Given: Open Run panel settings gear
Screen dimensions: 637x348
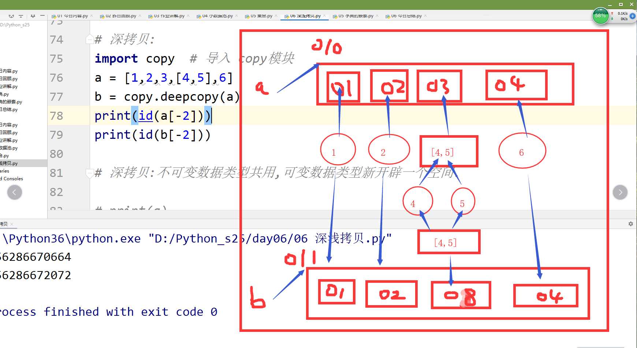Looking at the screenshot, I should tap(631, 224).
